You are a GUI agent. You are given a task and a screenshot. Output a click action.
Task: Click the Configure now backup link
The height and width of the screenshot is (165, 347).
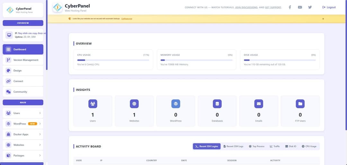[127, 19]
